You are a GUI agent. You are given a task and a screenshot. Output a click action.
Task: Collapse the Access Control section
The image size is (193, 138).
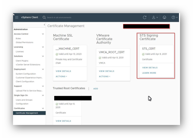[x=43, y=34]
